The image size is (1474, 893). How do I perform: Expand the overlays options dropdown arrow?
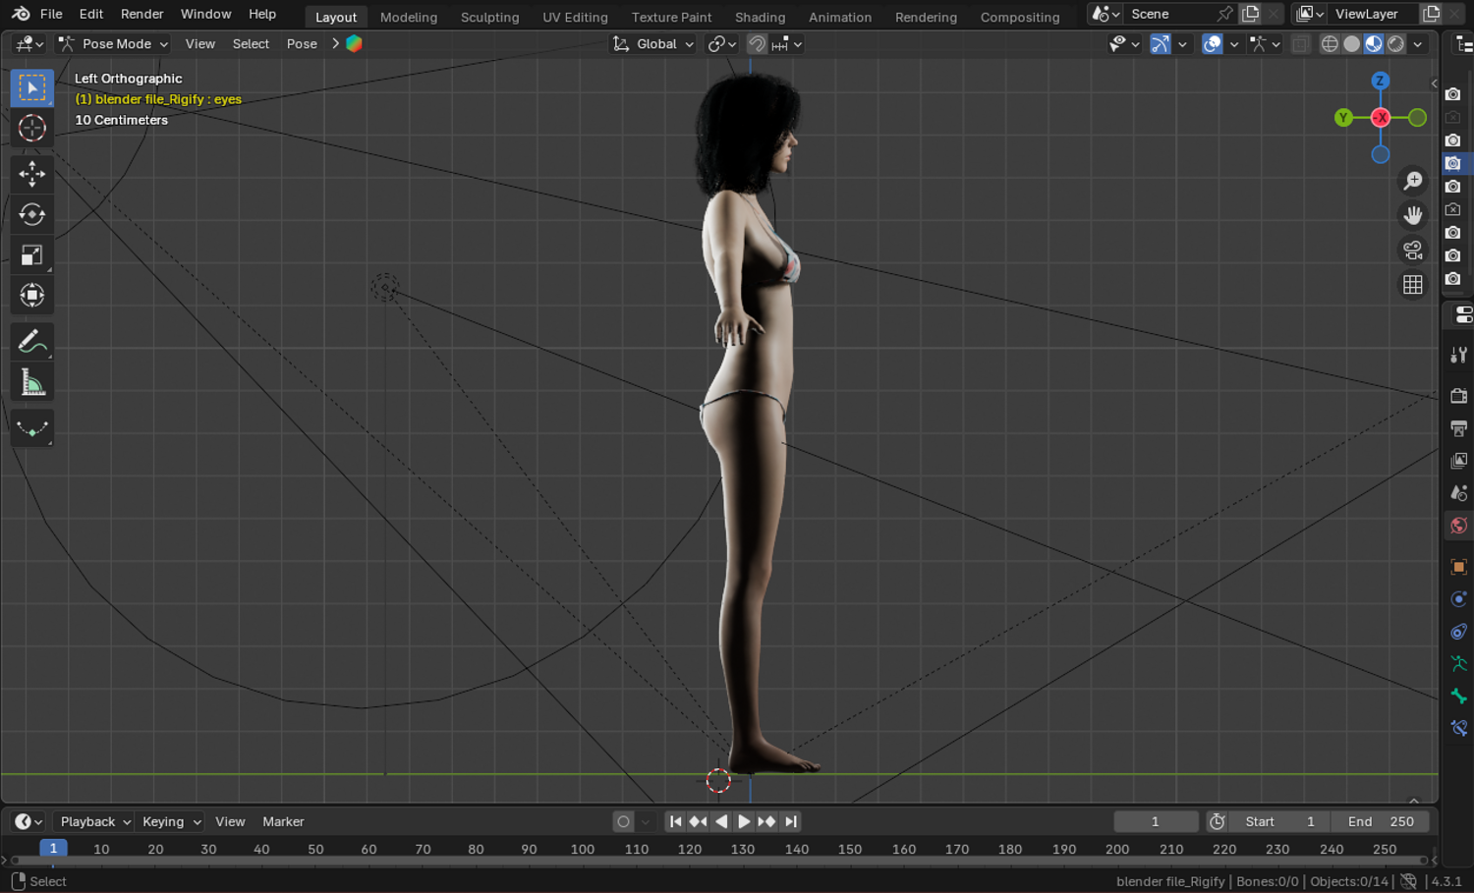click(1234, 44)
